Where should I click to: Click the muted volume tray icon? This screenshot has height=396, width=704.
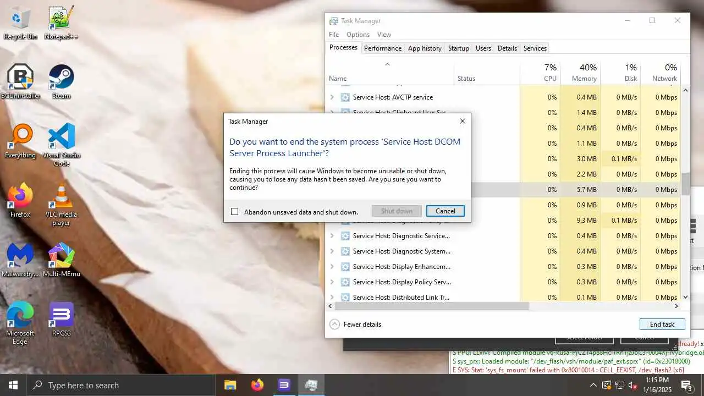pos(632,385)
